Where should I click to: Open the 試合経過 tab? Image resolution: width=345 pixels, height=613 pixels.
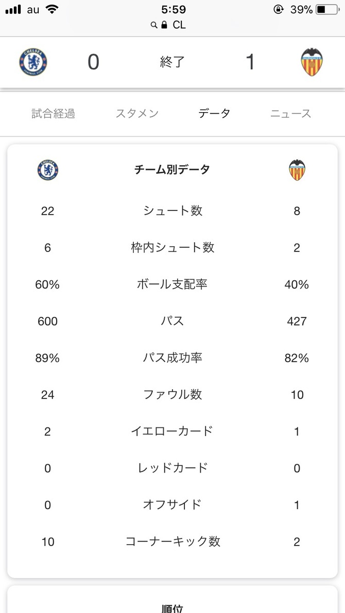[x=53, y=114]
